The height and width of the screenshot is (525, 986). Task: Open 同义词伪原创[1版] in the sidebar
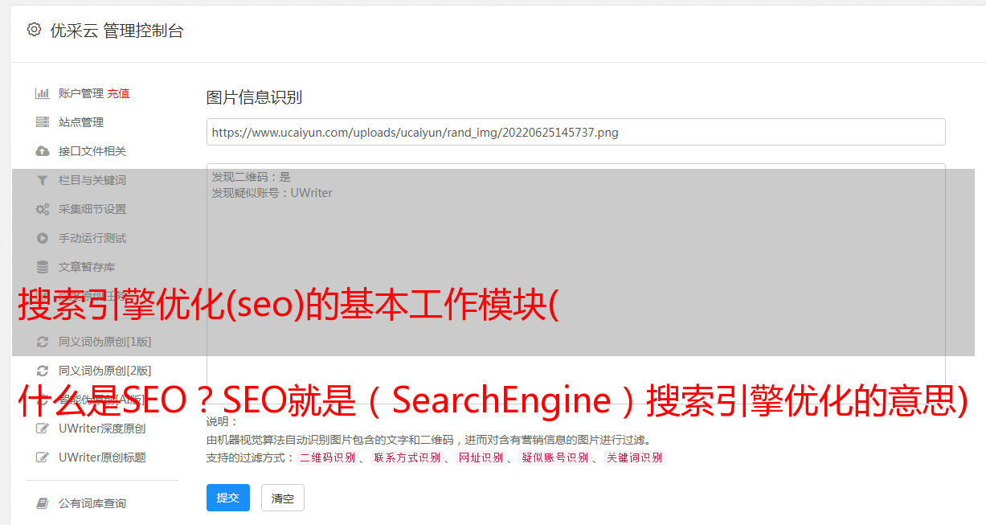104,342
